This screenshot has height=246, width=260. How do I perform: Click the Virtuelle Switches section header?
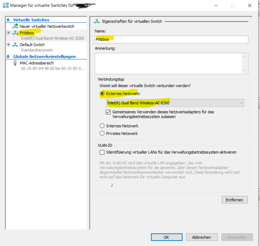(31, 20)
